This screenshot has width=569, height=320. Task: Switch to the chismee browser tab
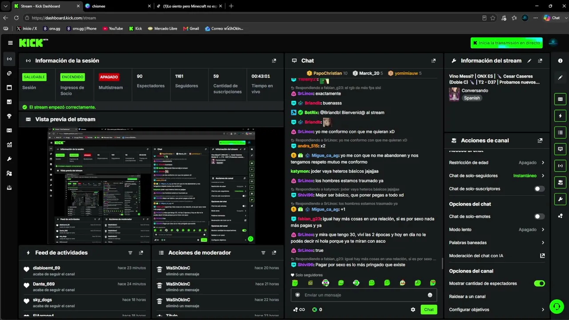[x=117, y=6]
